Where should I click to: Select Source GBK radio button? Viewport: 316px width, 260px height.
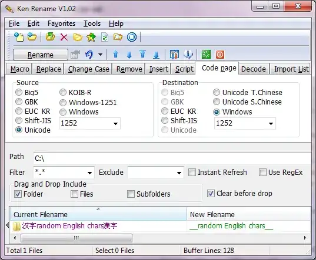point(19,102)
